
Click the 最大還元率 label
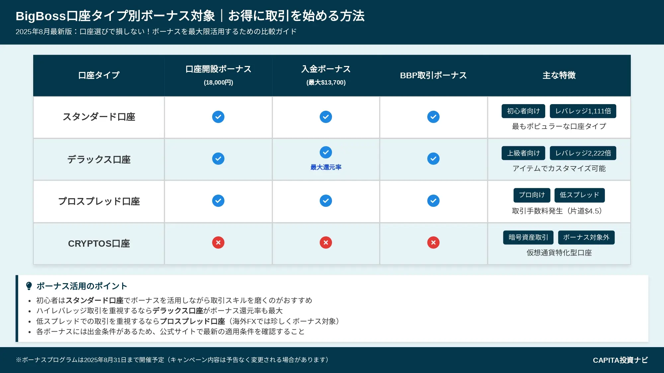coord(326,167)
